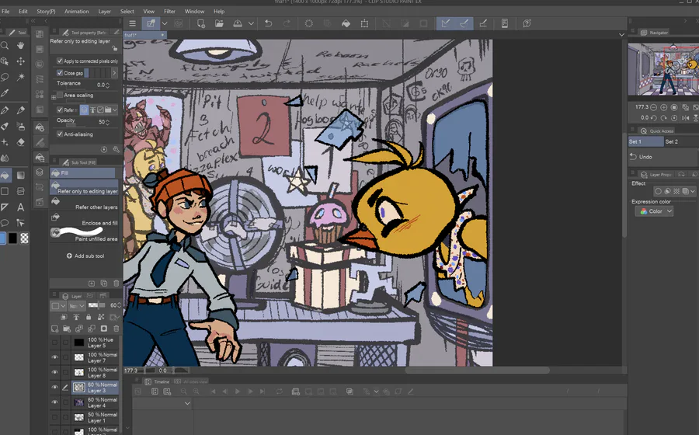Open the Window menu
The image size is (699, 435).
194,11
